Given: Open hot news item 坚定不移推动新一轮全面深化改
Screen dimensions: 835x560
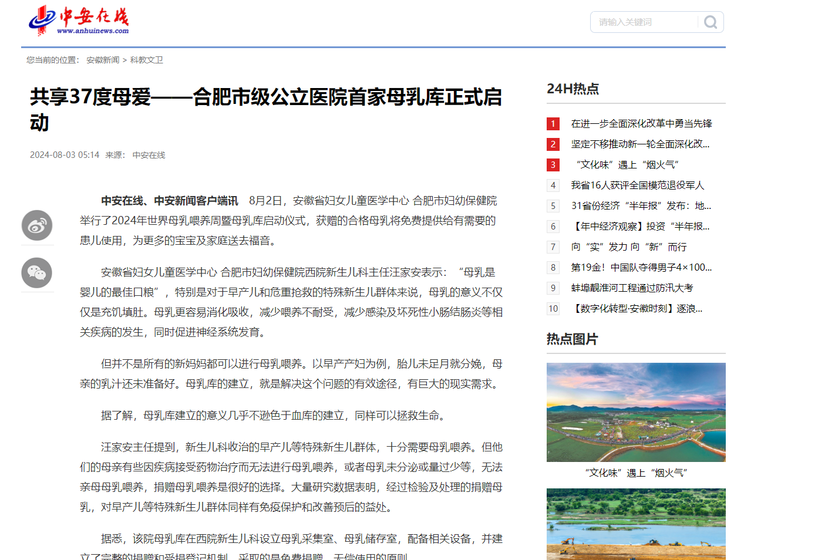Looking at the screenshot, I should tap(640, 144).
